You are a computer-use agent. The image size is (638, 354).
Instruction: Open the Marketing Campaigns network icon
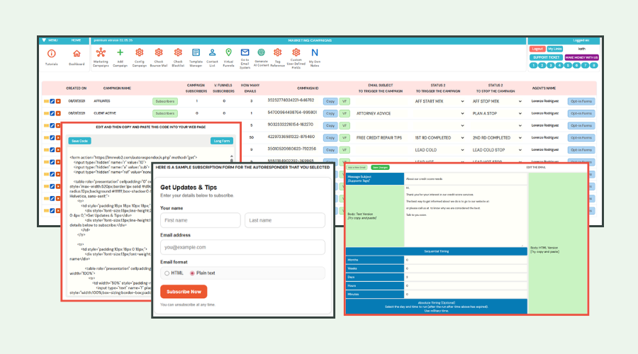pyautogui.click(x=101, y=52)
